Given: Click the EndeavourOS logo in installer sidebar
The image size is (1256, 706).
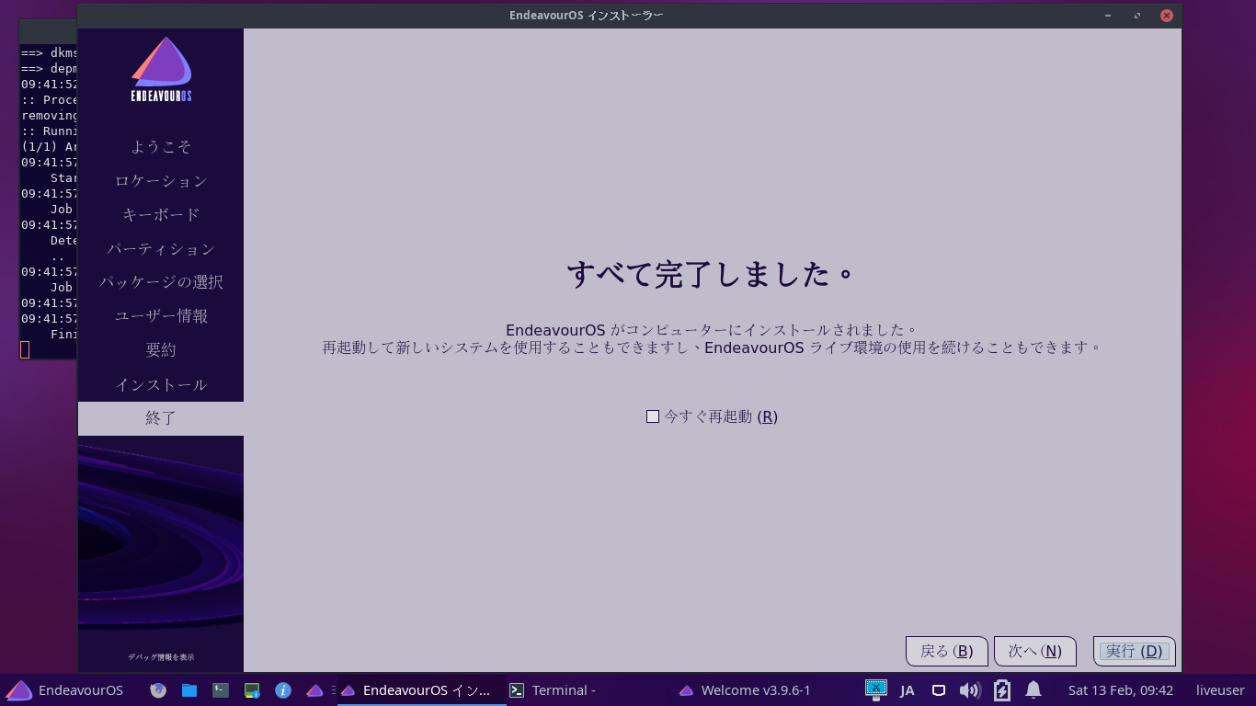Looking at the screenshot, I should click(161, 70).
